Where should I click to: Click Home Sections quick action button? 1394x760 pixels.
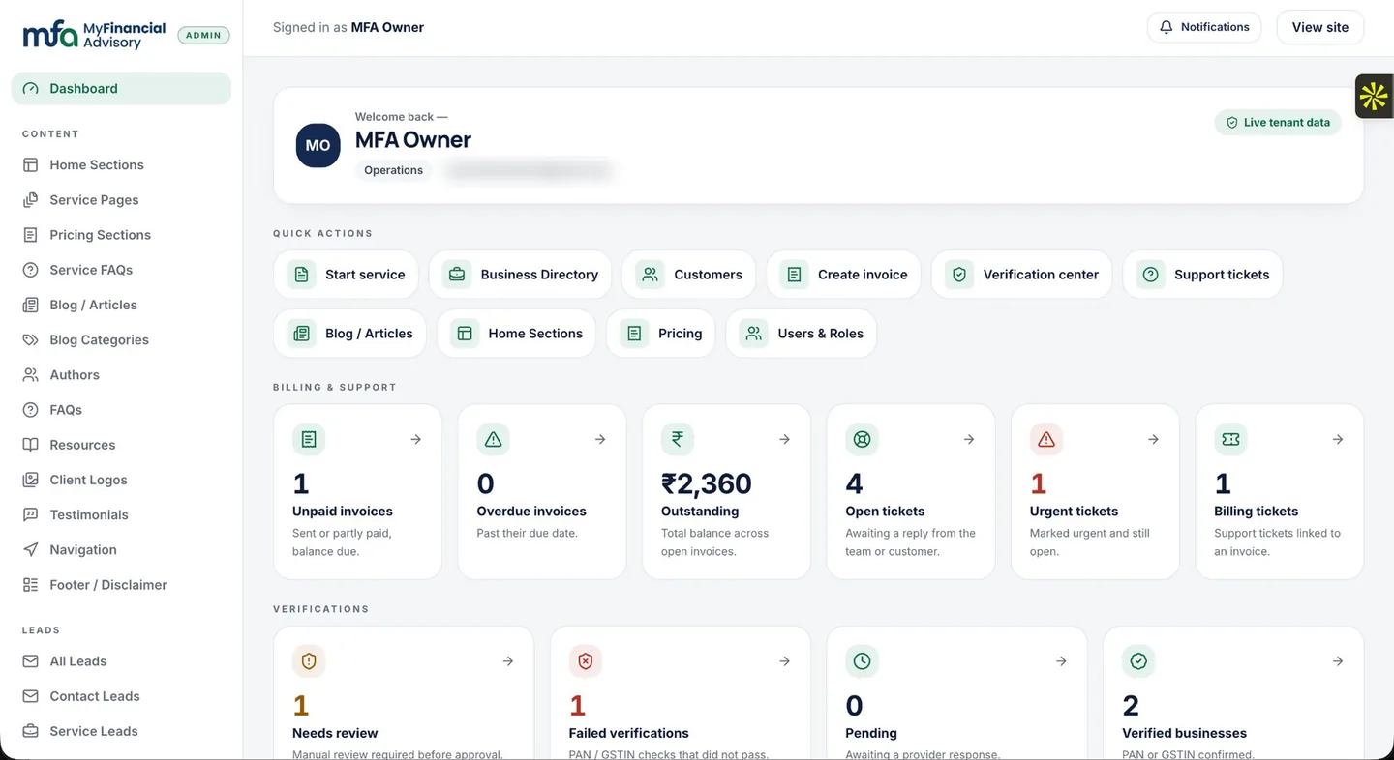[x=516, y=334]
